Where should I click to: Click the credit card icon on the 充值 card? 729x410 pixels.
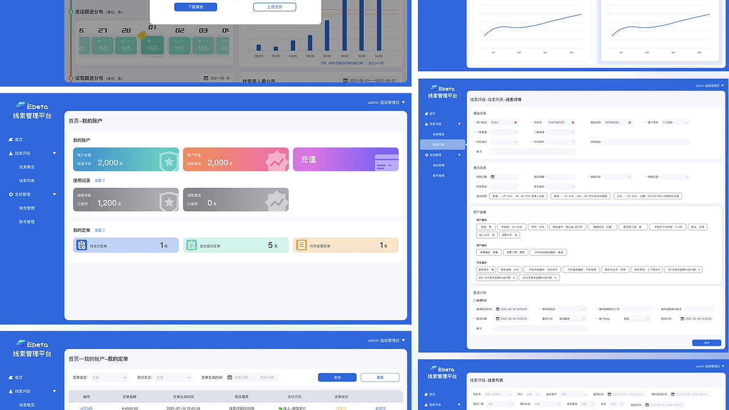(386, 162)
